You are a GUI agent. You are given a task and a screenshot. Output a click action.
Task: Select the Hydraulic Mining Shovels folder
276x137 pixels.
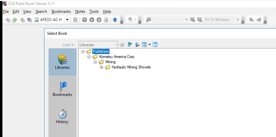pos(131,67)
